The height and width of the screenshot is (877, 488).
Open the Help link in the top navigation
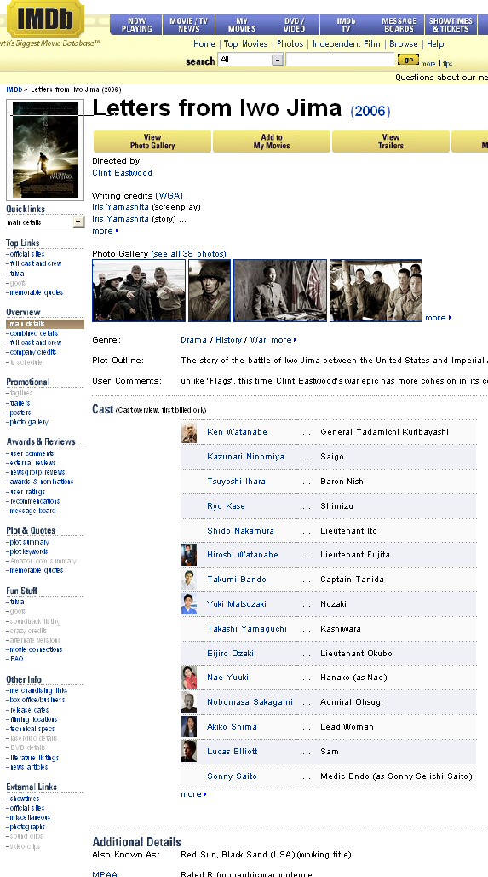click(435, 43)
